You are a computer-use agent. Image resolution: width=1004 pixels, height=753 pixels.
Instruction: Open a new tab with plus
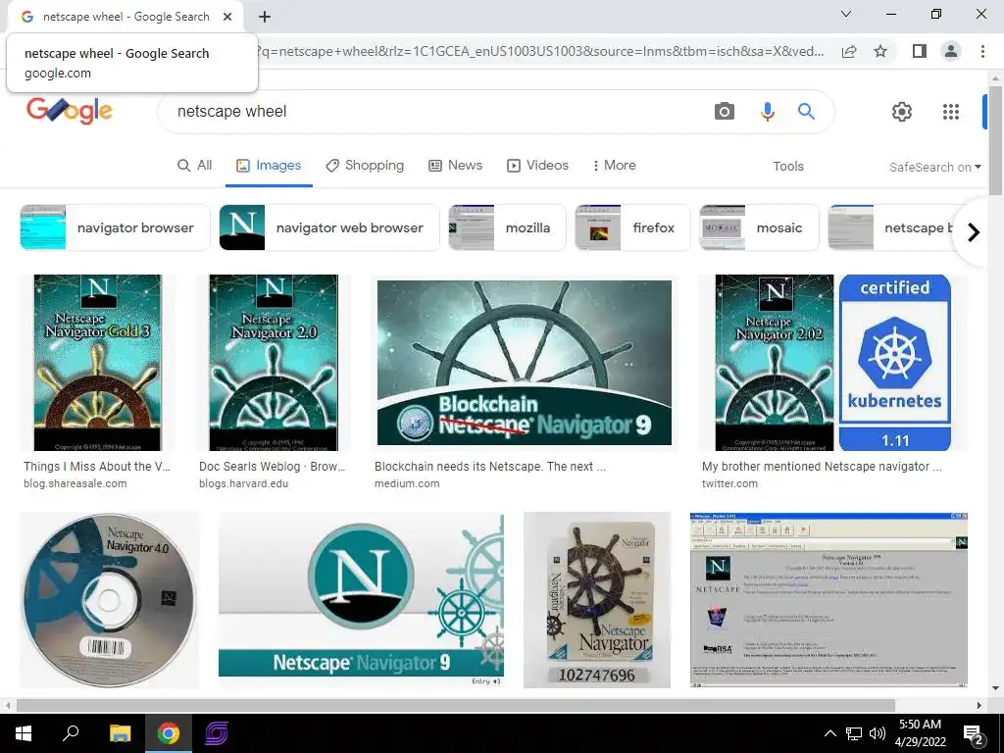(265, 17)
